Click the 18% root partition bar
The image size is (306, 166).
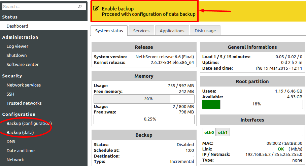click(252, 104)
